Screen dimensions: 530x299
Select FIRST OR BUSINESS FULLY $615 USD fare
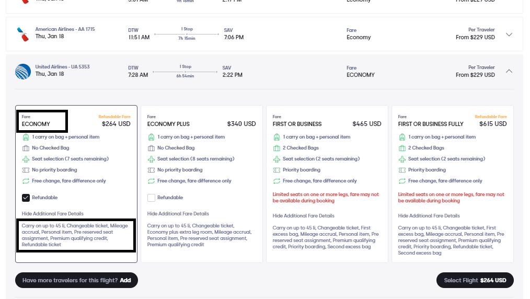[452, 184]
